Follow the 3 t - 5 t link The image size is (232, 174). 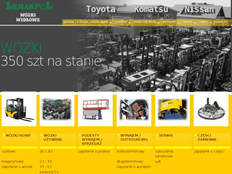(x=46, y=167)
